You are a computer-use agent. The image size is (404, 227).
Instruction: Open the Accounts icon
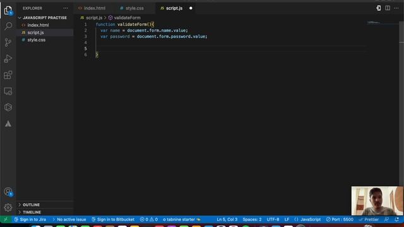click(x=8, y=192)
